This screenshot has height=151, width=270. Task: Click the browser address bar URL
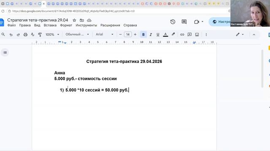73,11
